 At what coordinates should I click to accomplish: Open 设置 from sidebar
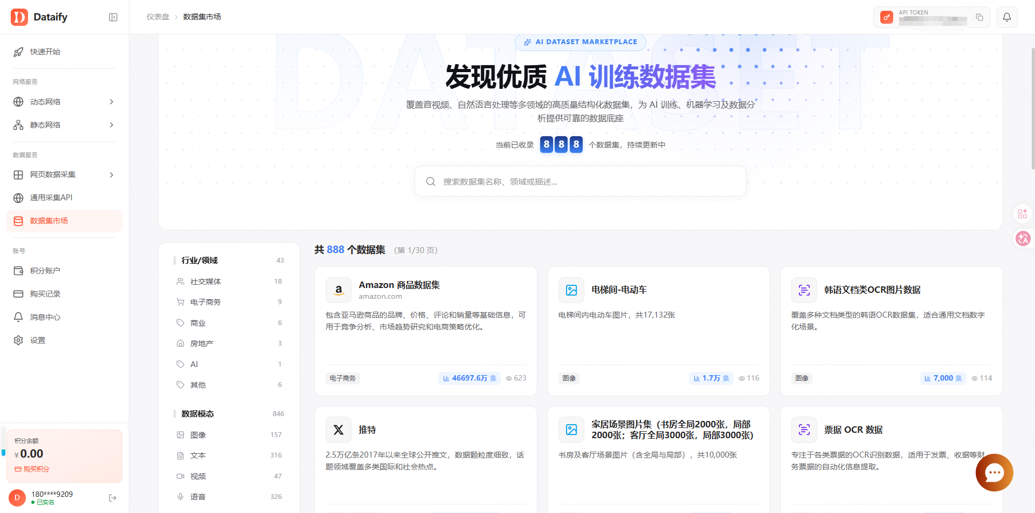click(65, 340)
